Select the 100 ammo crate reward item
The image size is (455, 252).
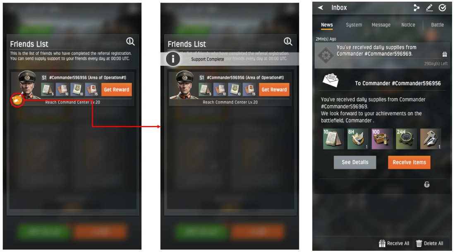click(382, 139)
